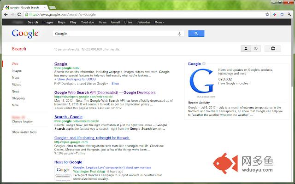Hide personal results with globe icon
The image size is (295, 184).
pos(256,49)
